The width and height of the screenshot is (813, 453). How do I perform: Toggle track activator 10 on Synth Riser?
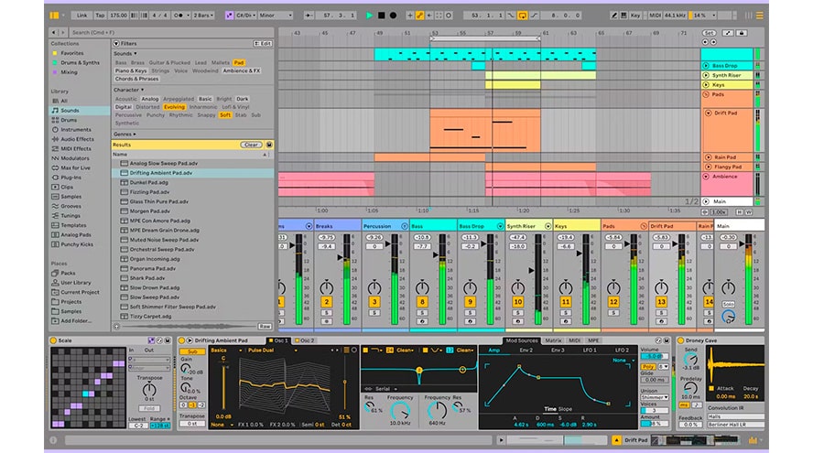tap(517, 302)
